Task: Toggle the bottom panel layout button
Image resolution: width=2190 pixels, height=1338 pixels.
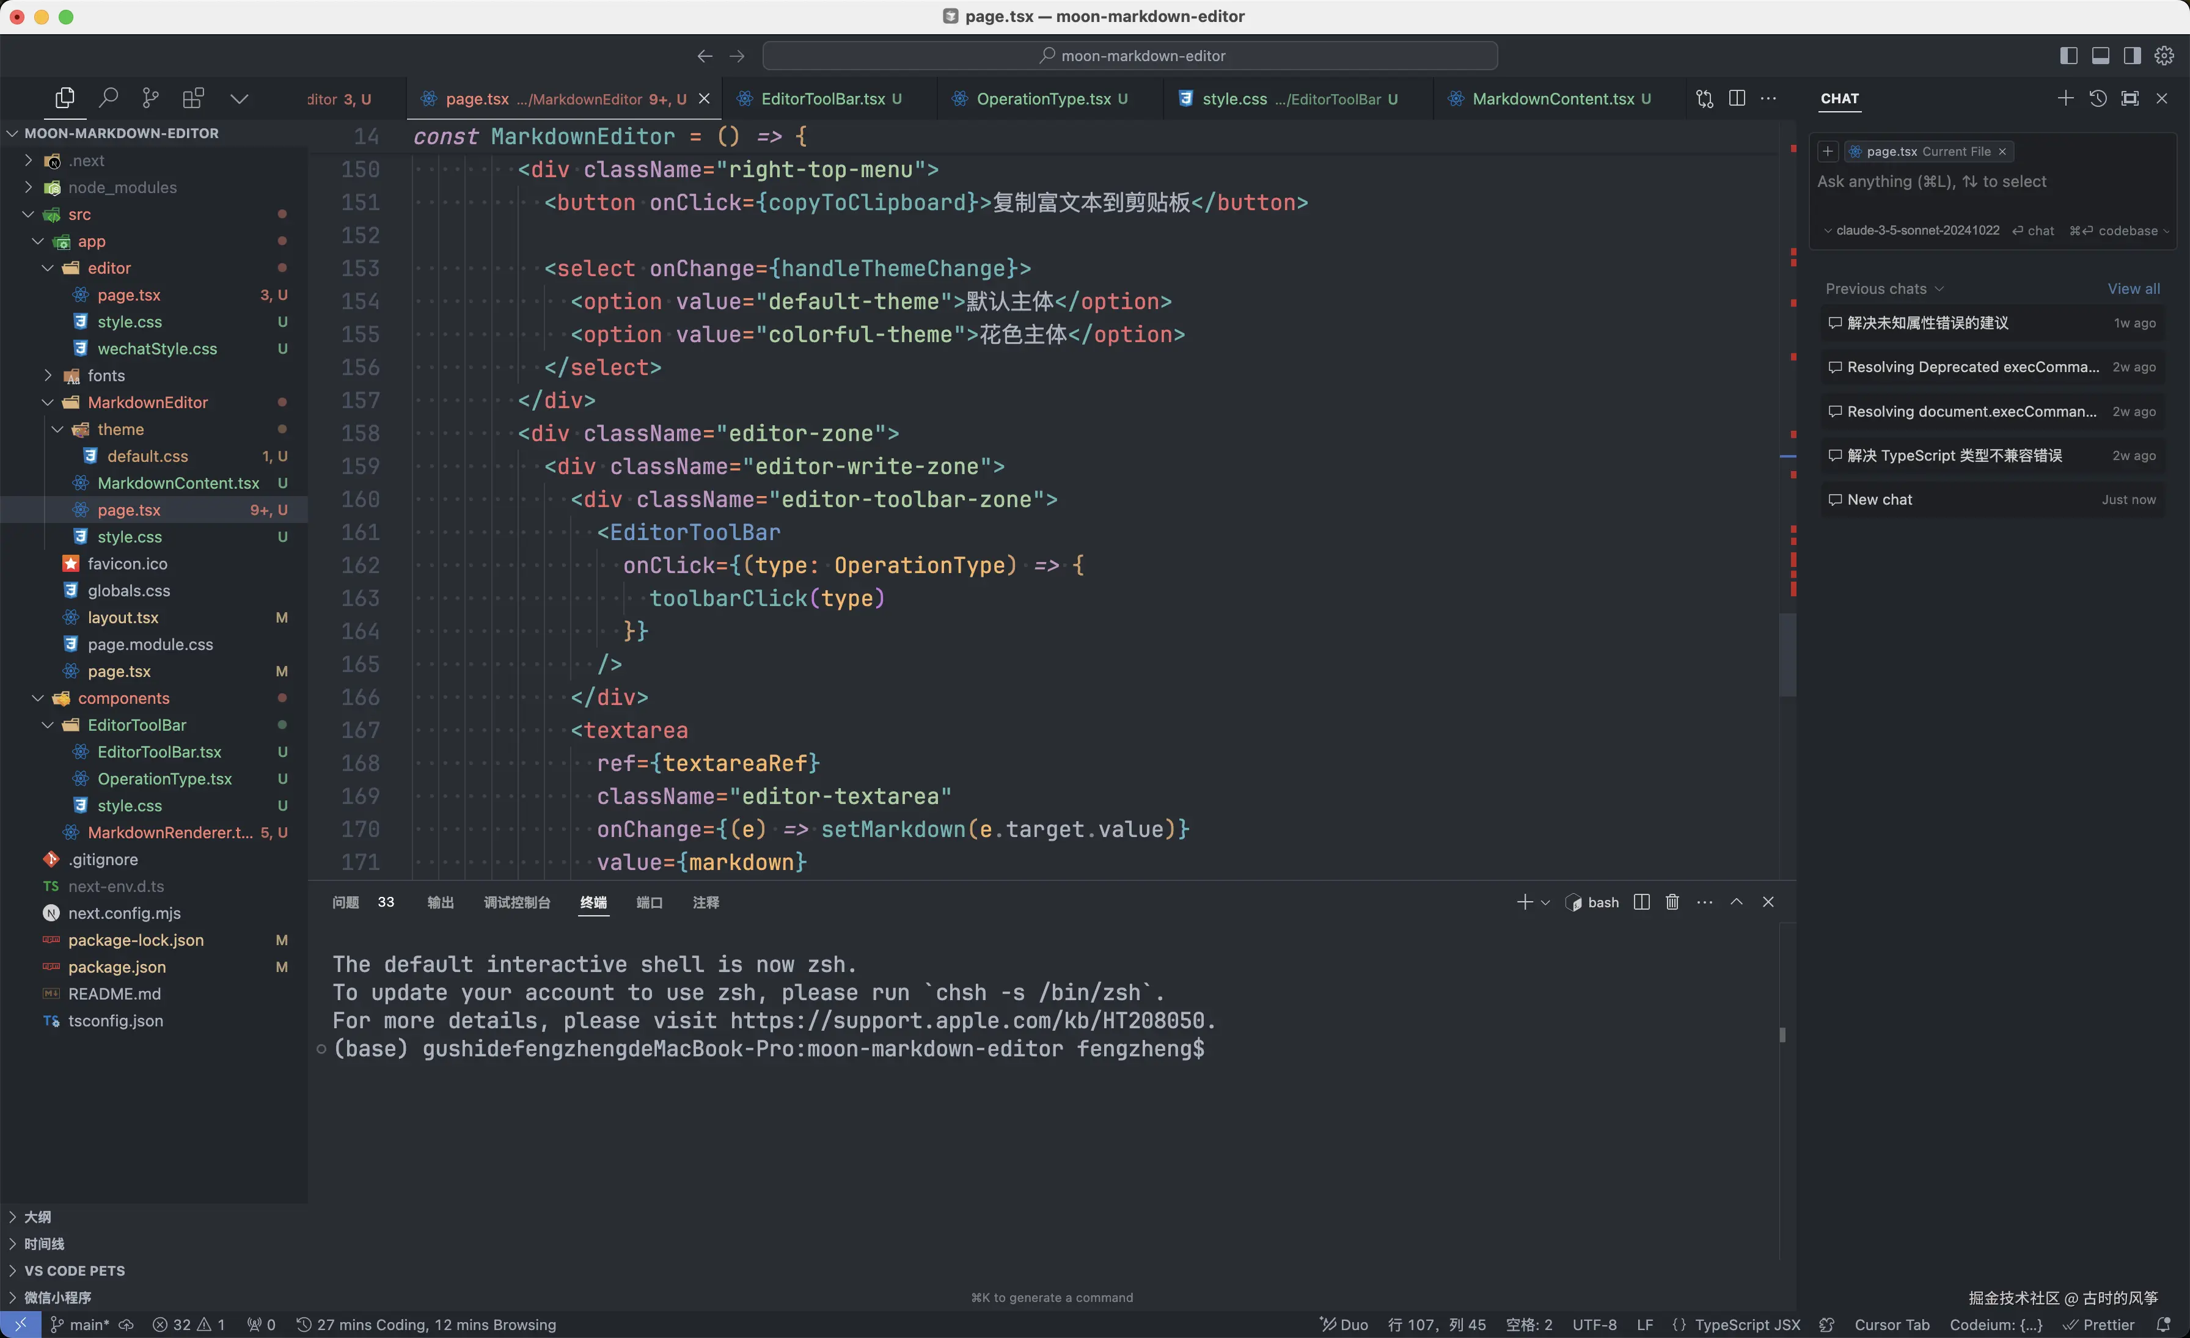Action: (2100, 56)
